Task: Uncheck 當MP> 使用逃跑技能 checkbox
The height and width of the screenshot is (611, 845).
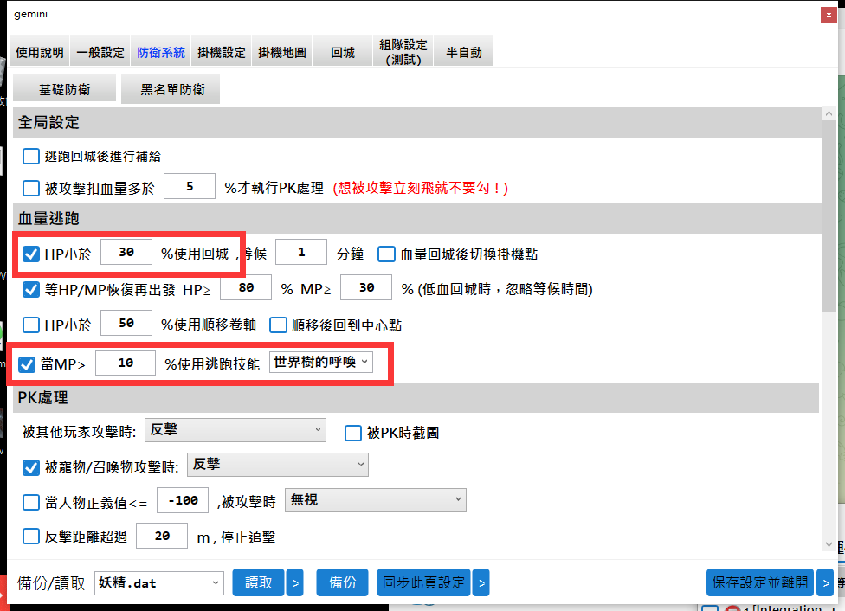Action: pyautogui.click(x=27, y=364)
